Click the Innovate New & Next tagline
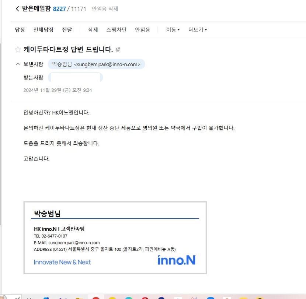 coord(62,262)
